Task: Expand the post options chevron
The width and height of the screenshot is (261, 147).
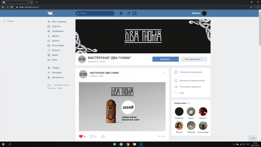Action: pos(164,73)
